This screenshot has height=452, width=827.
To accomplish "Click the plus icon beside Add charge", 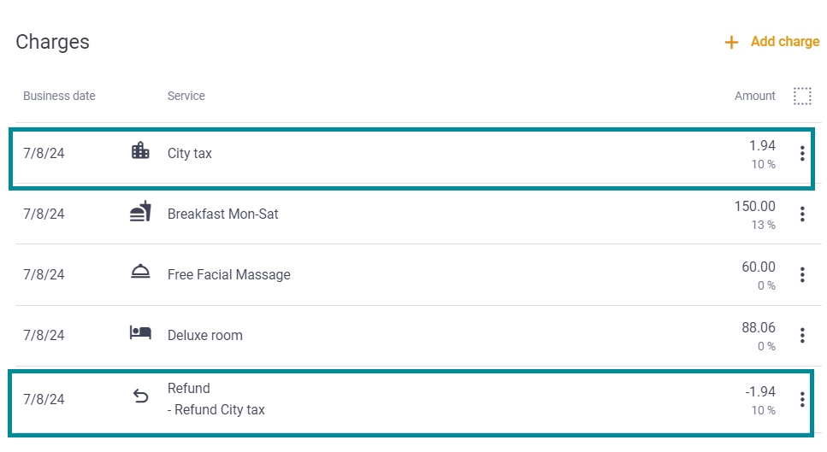I will [x=731, y=42].
